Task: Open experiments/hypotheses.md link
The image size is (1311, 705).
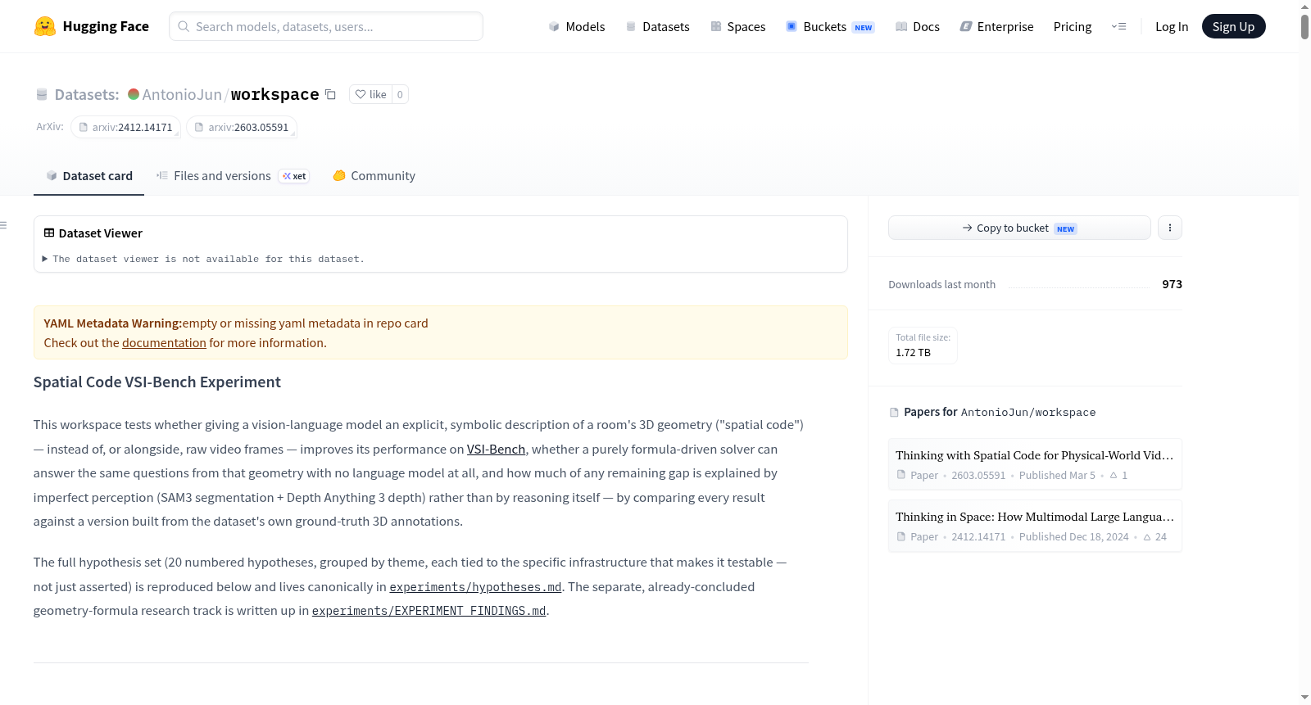Action: (x=475, y=587)
